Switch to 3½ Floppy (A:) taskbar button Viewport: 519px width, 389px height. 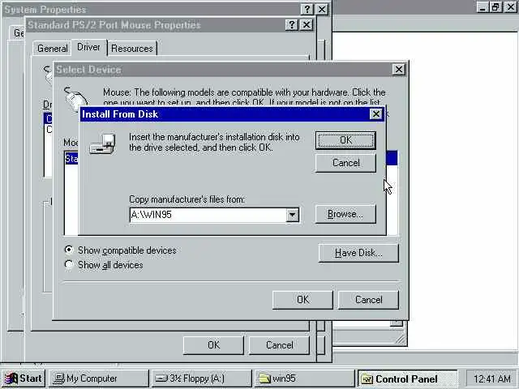click(202, 378)
